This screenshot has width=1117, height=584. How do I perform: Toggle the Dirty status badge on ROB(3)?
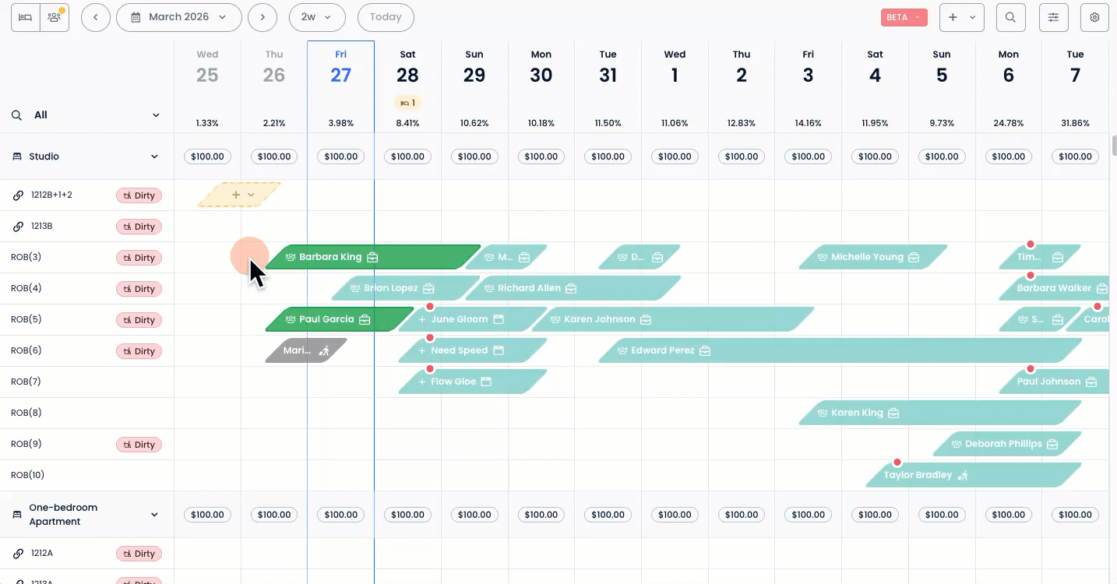(139, 257)
